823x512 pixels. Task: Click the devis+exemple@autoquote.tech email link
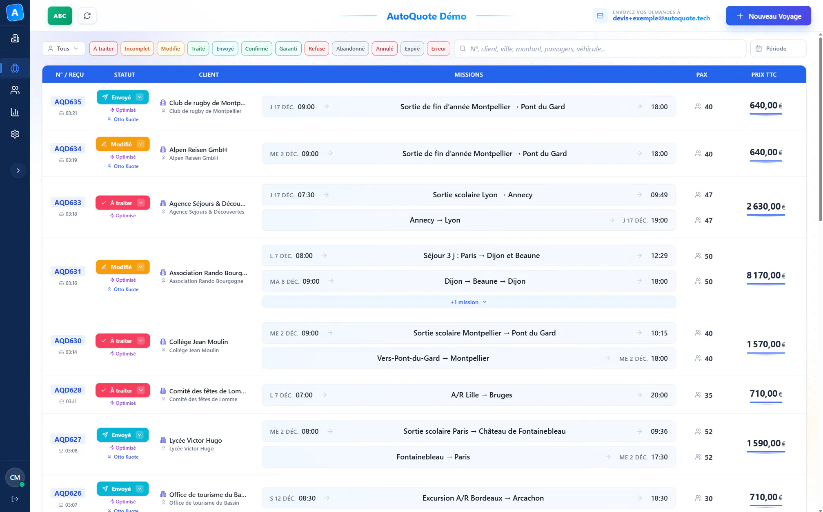click(x=661, y=18)
